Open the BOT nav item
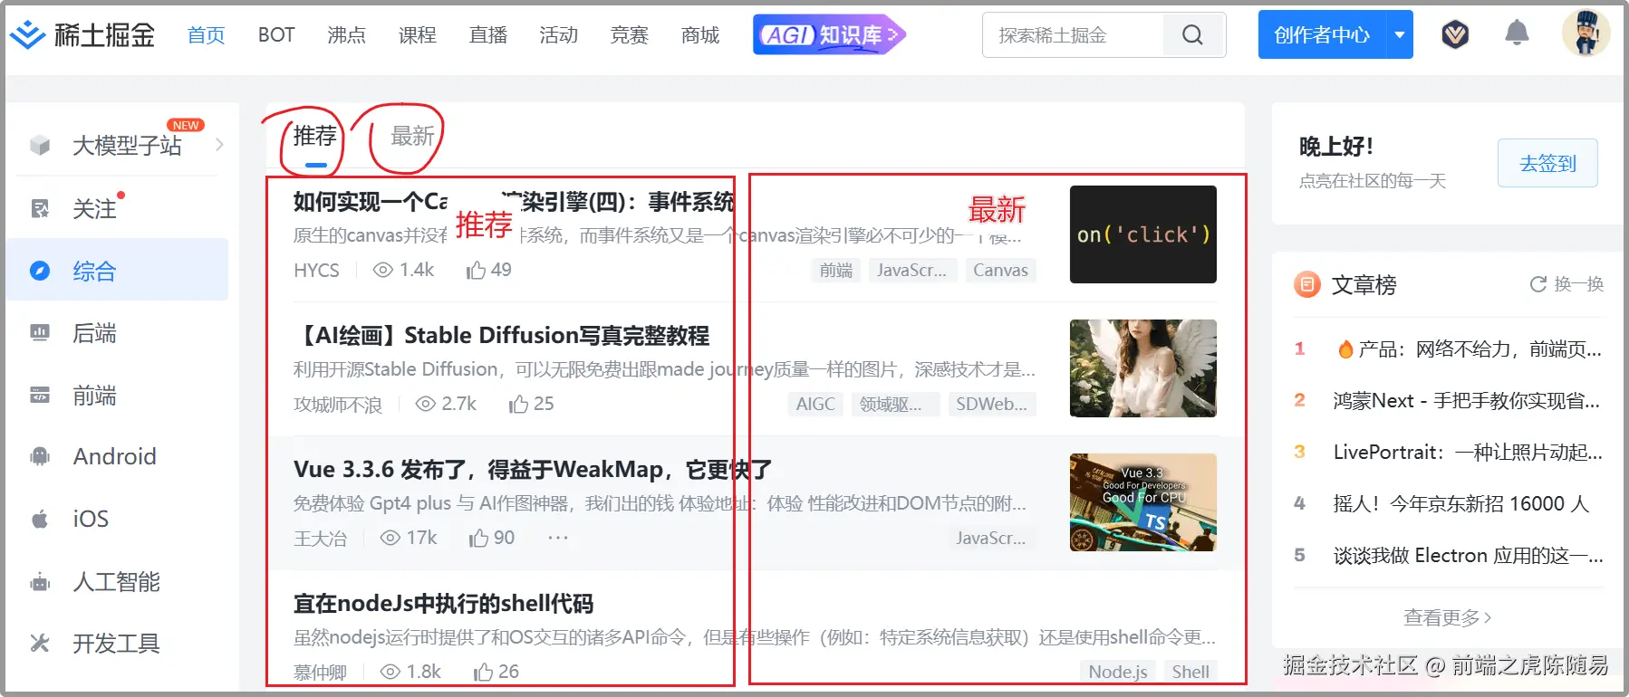 (276, 34)
